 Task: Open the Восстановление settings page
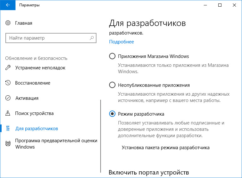pyautogui.click(x=33, y=83)
